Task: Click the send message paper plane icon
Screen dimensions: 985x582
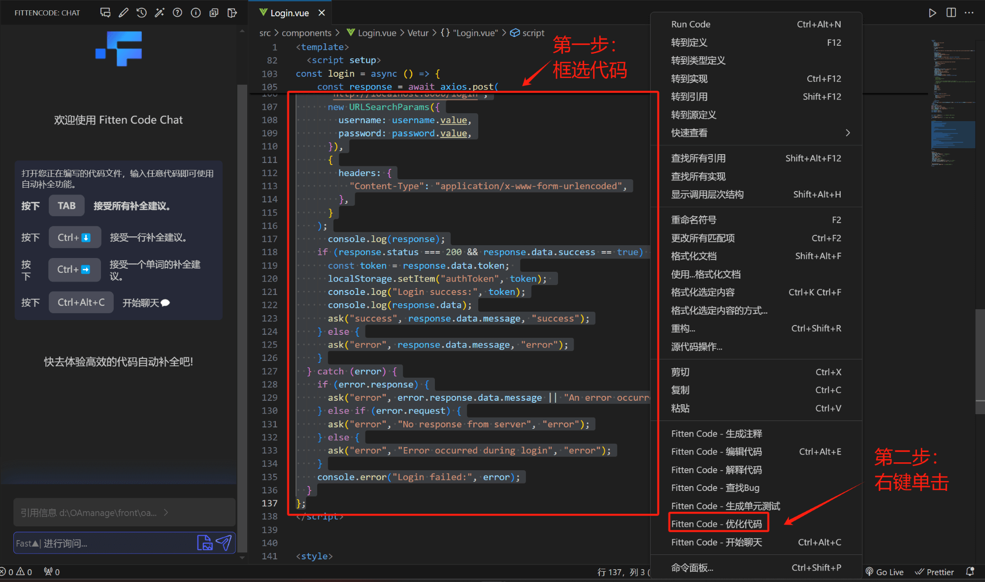Action: (224, 543)
